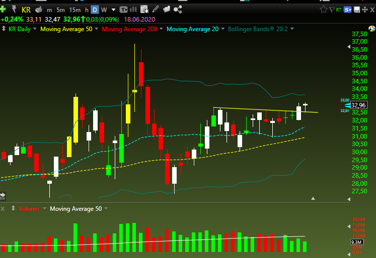
Task: Open the calendar add-note icon
Action: pyautogui.click(x=144, y=10)
